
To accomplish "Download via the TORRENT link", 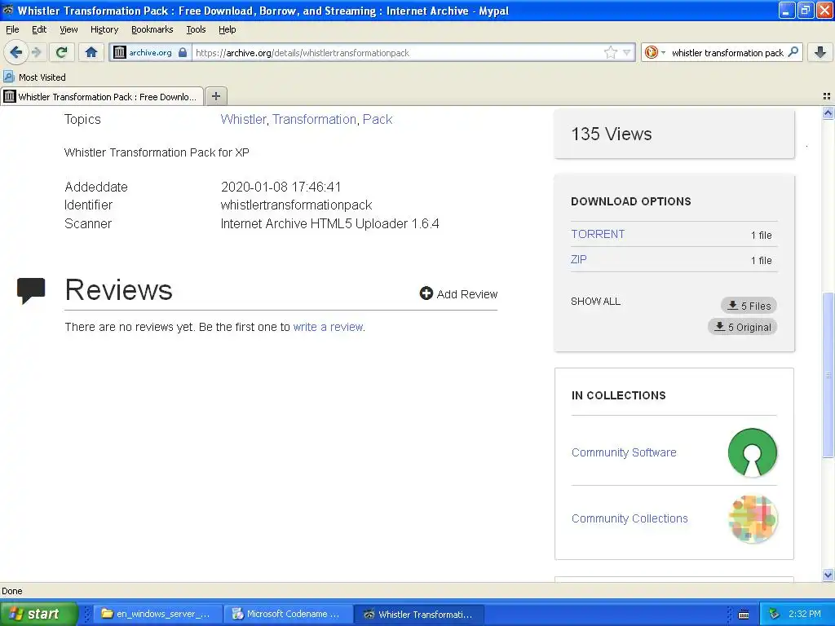I will 598,234.
